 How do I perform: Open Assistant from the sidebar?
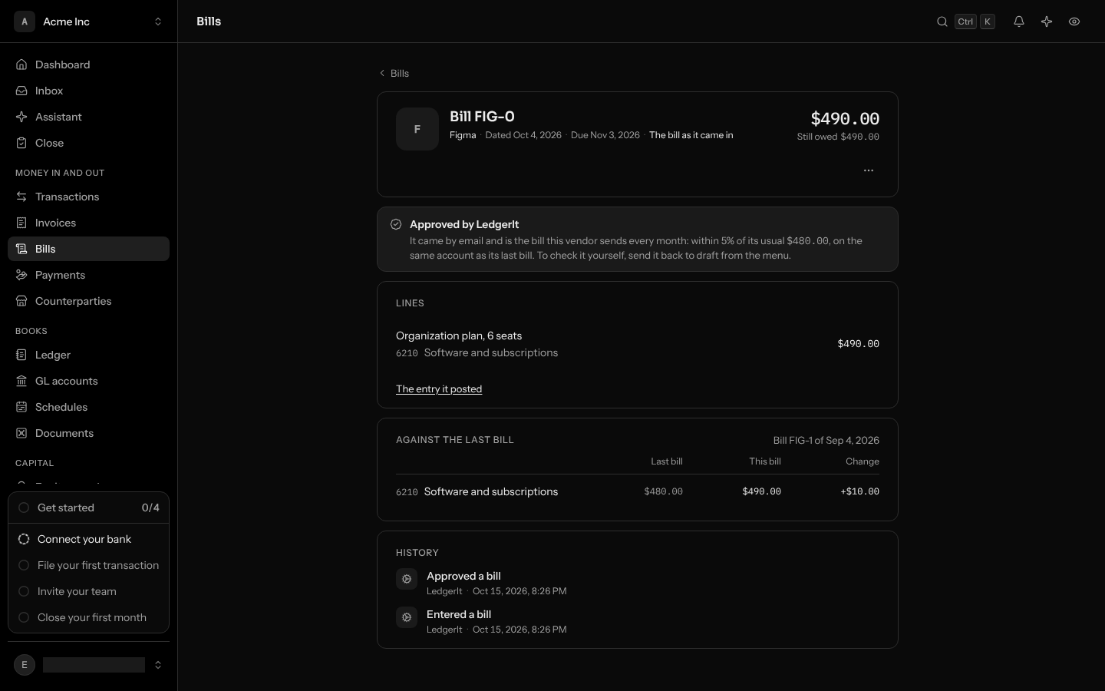tap(88, 117)
